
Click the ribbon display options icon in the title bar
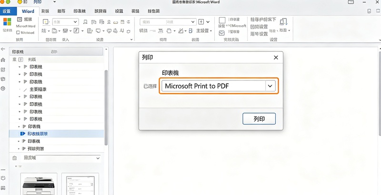click(351, 2)
